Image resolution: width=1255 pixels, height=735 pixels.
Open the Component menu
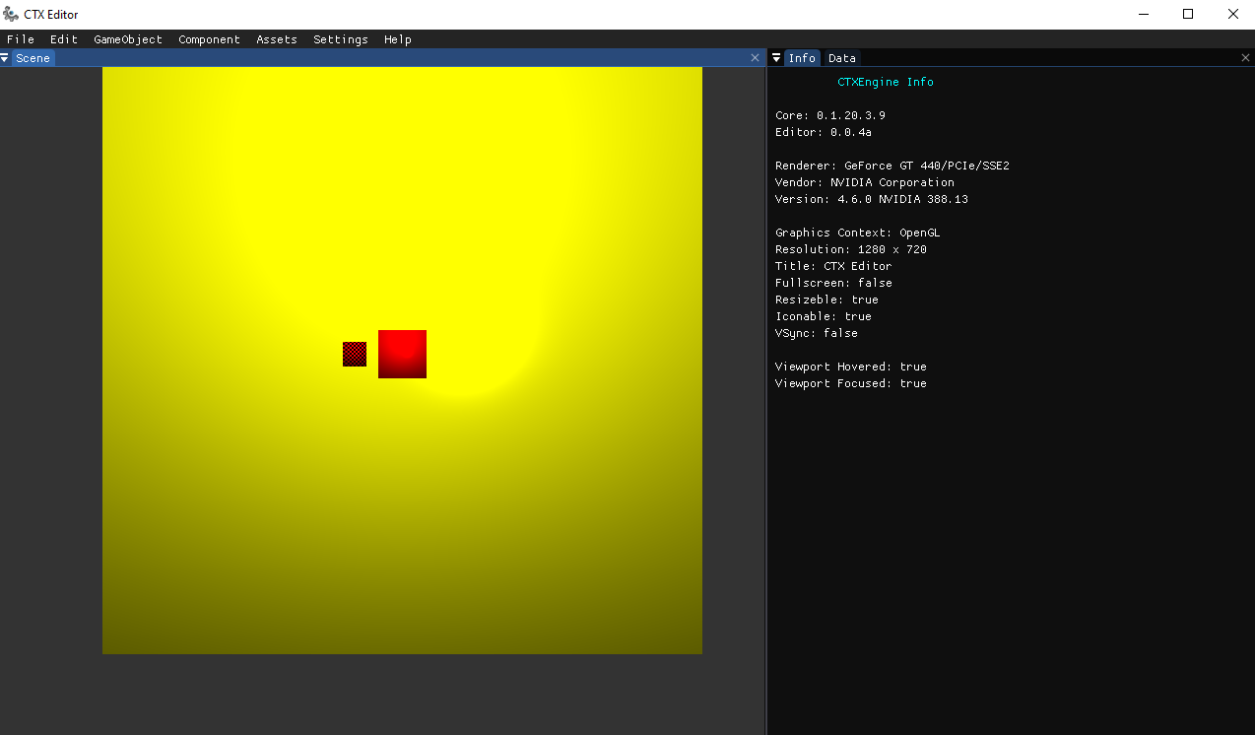point(209,39)
